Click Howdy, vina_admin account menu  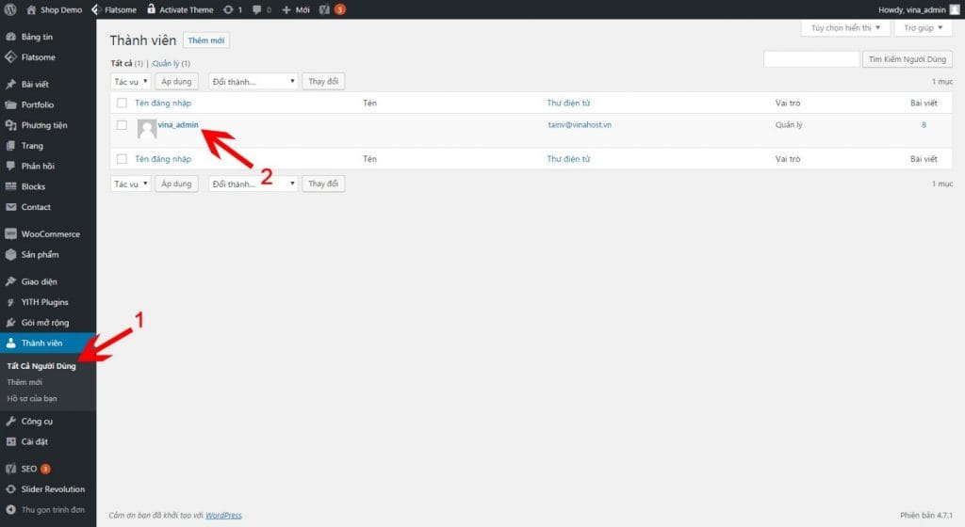pyautogui.click(x=919, y=9)
